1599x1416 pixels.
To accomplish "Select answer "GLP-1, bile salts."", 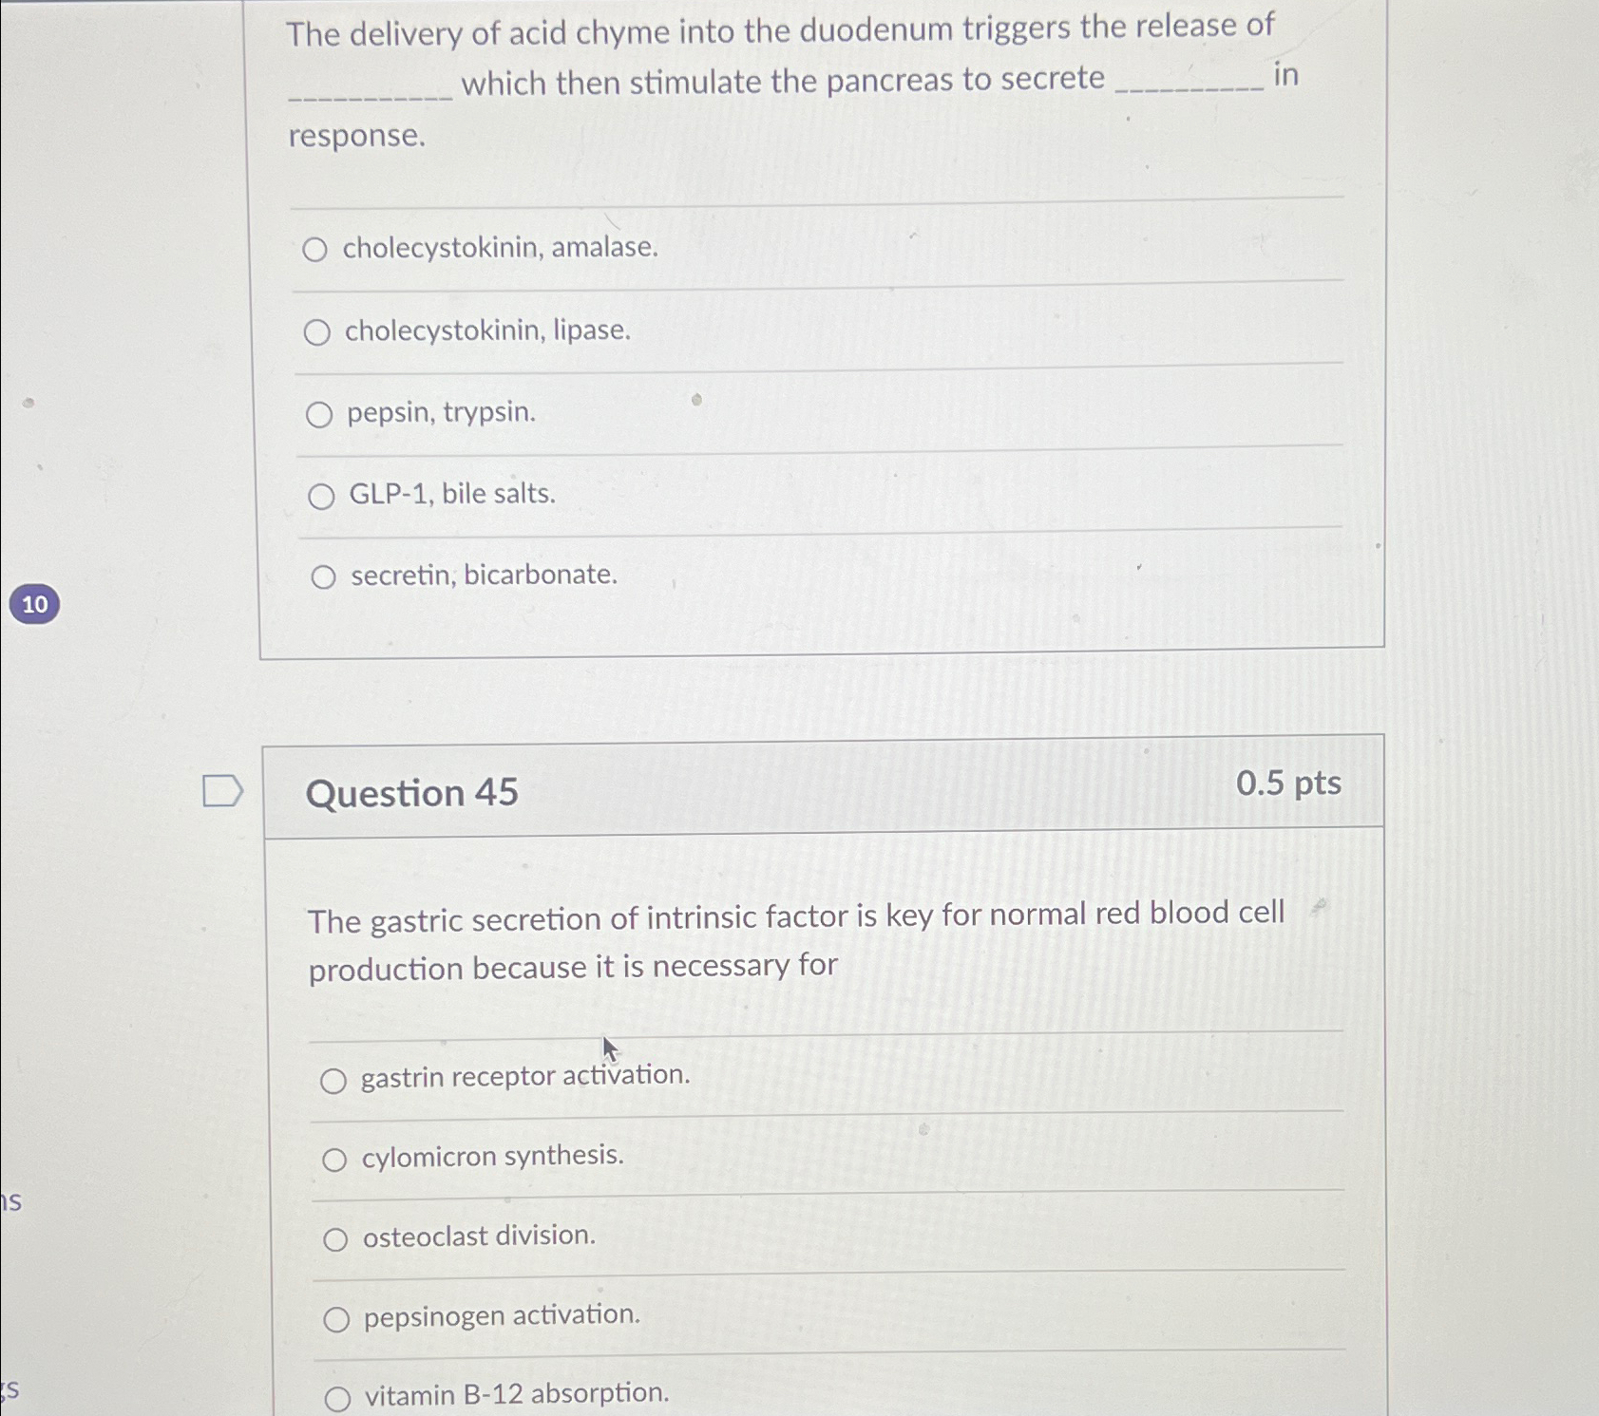I will click(323, 495).
